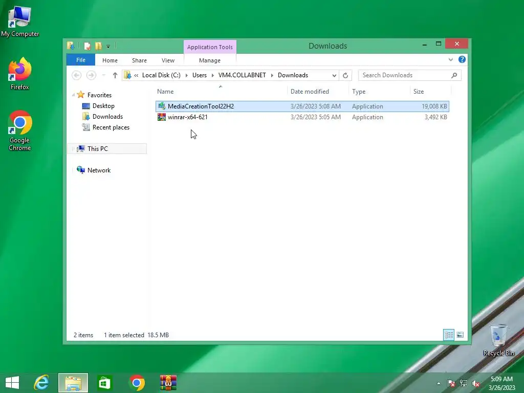Launch Firefox from the desktop shortcut

point(20,74)
